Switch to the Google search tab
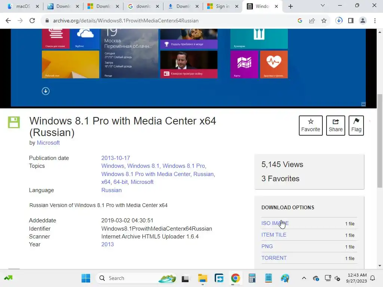This screenshot has width=383, height=287. pos(143,6)
